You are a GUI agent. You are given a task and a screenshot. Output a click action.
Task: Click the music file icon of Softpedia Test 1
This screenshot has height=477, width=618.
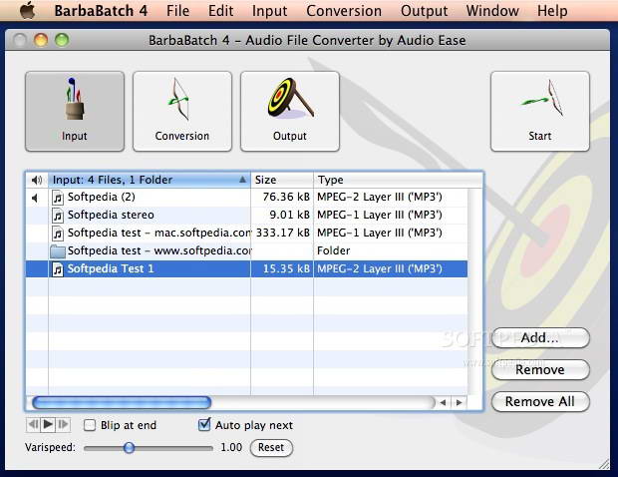click(x=58, y=269)
